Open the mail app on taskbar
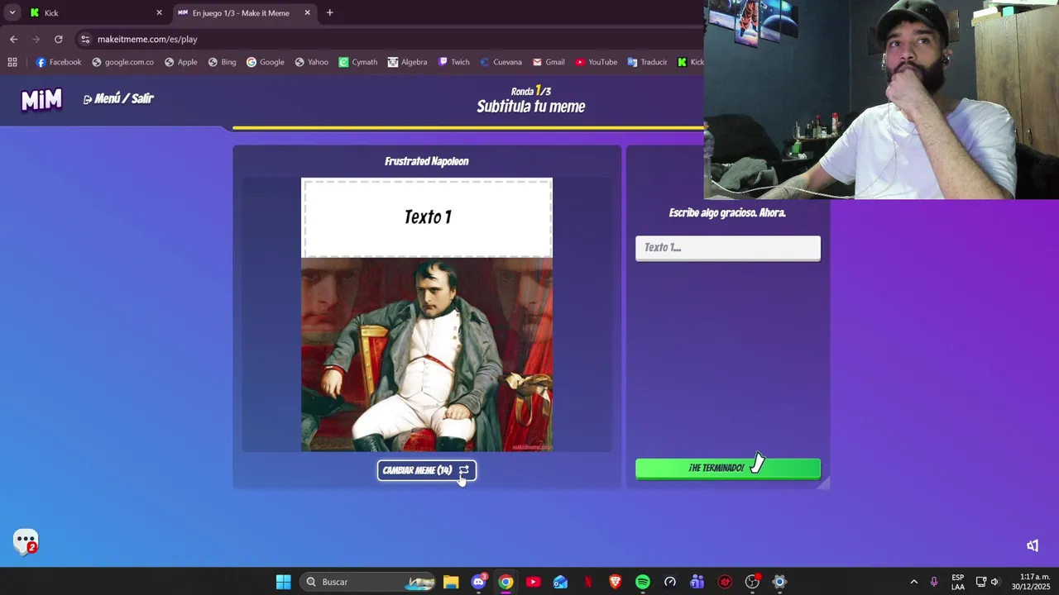 tap(560, 582)
